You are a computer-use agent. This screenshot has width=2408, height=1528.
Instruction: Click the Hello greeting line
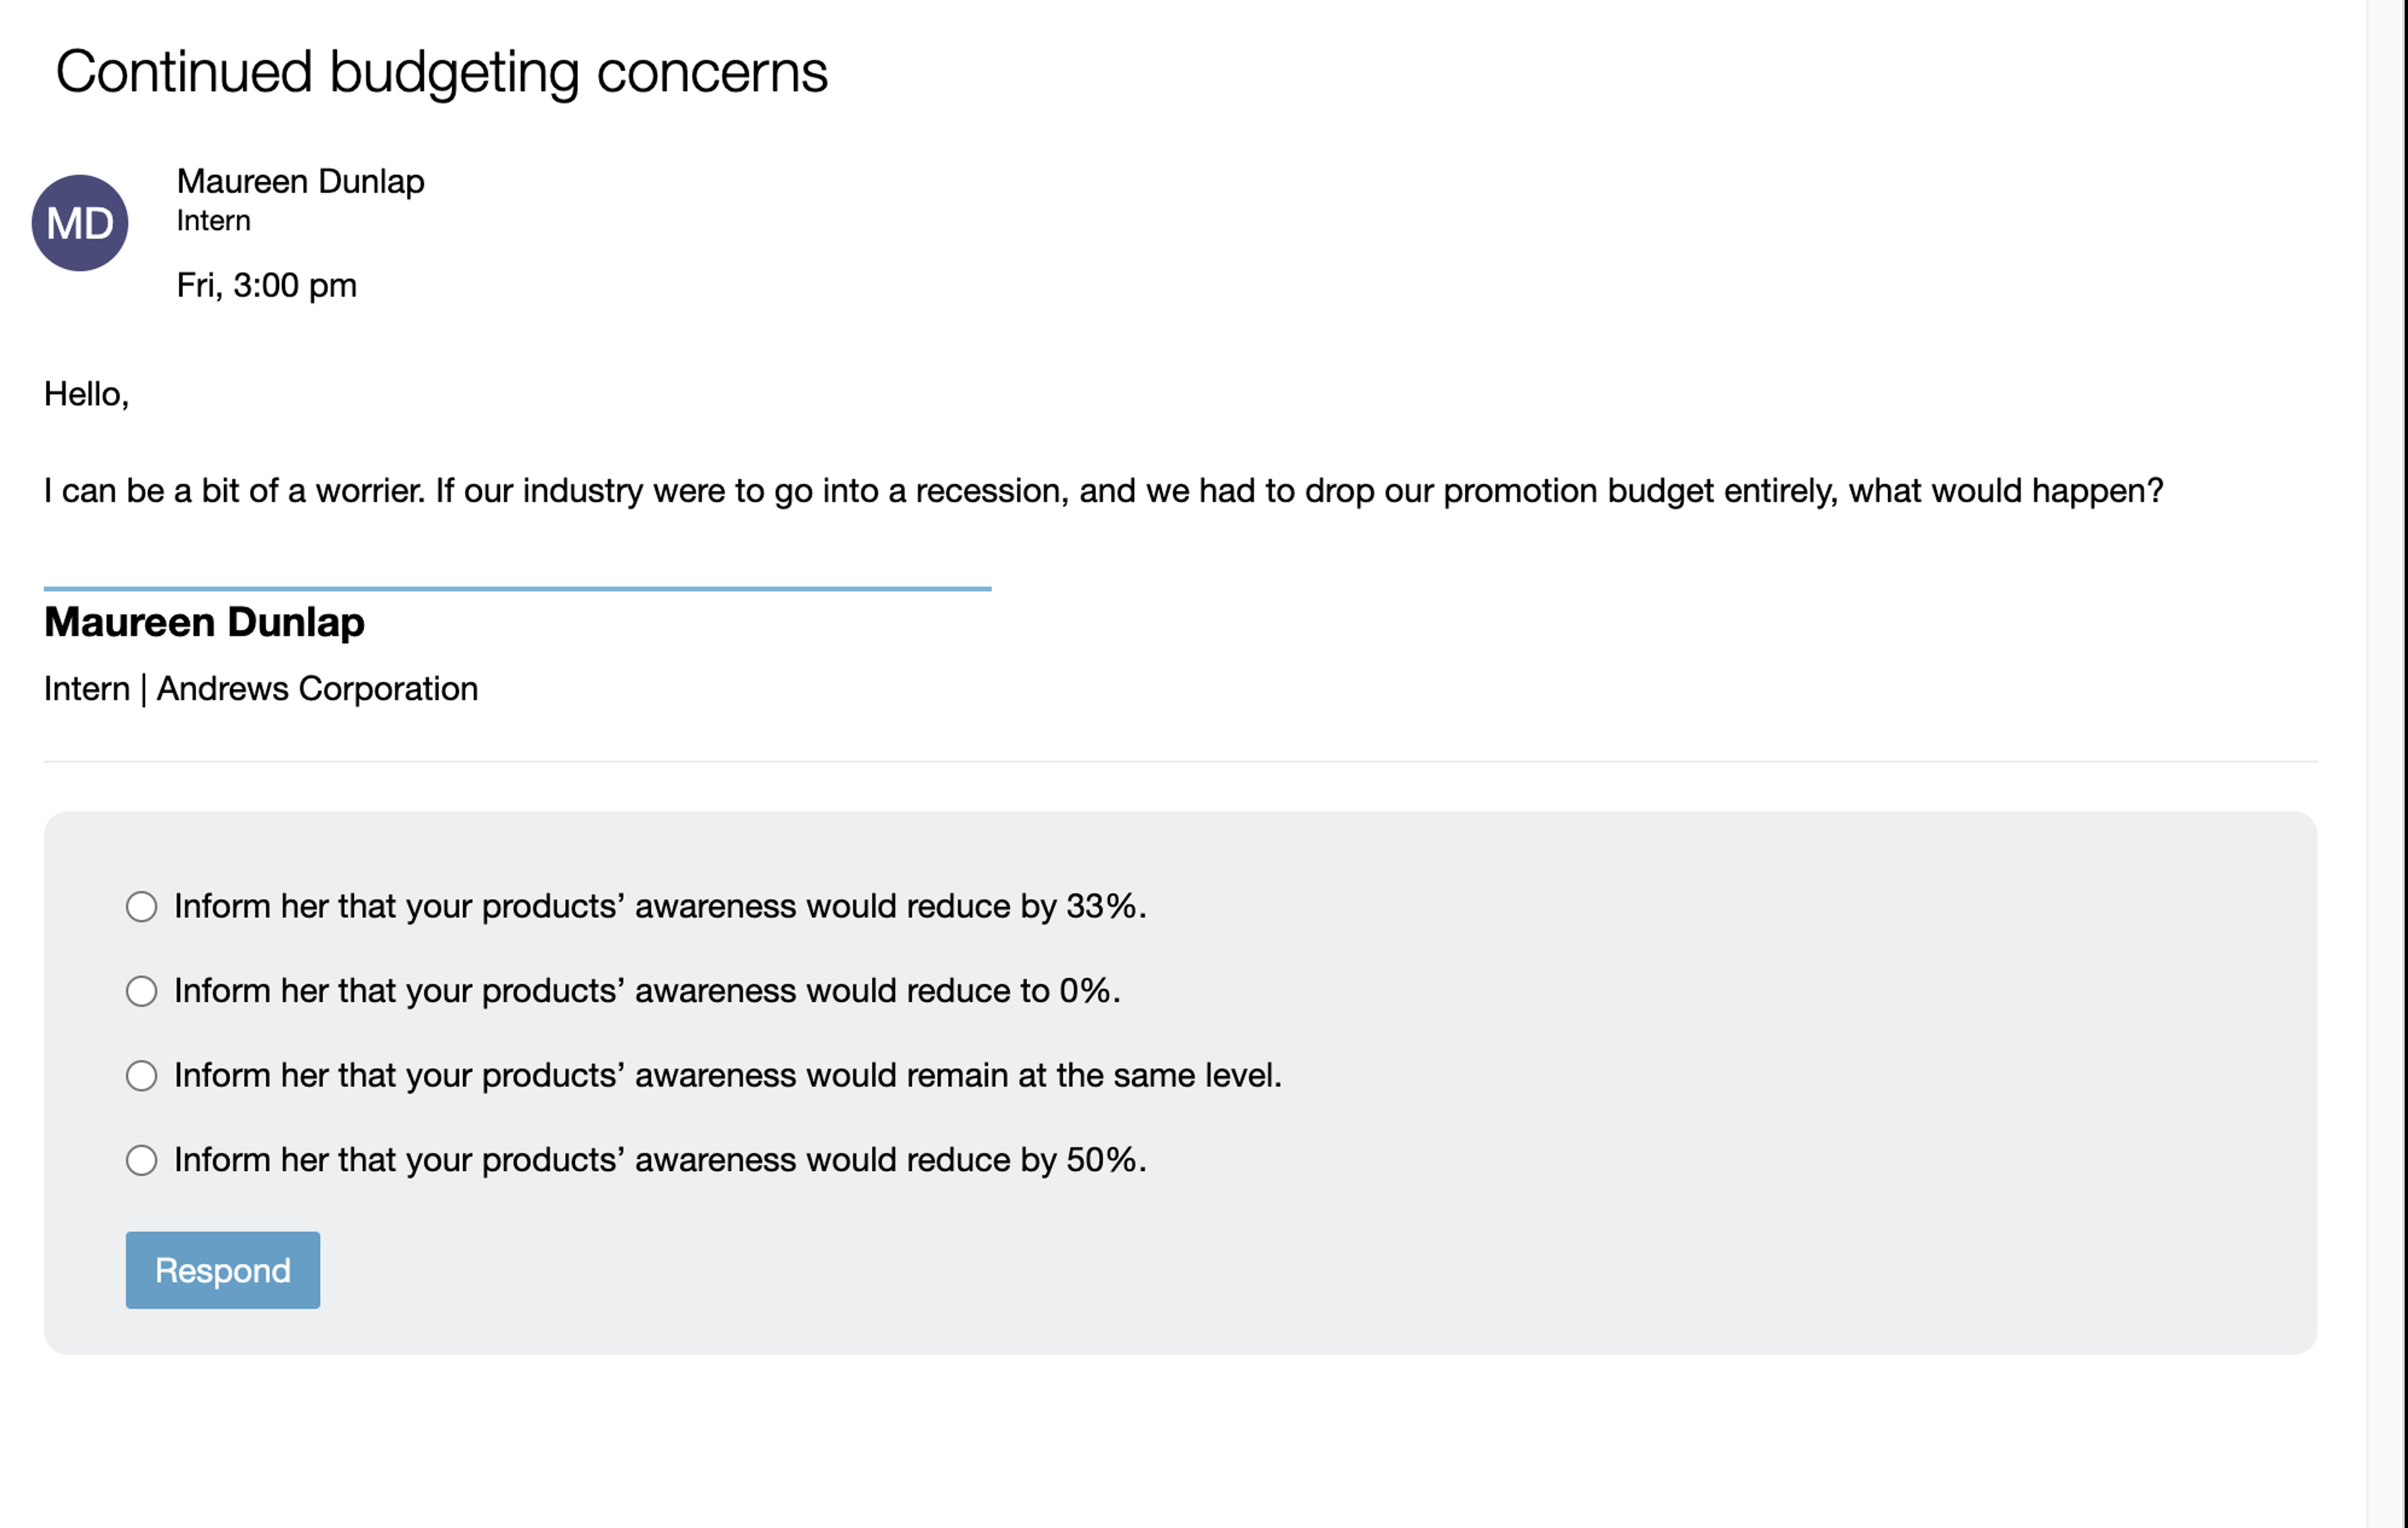[x=86, y=394]
